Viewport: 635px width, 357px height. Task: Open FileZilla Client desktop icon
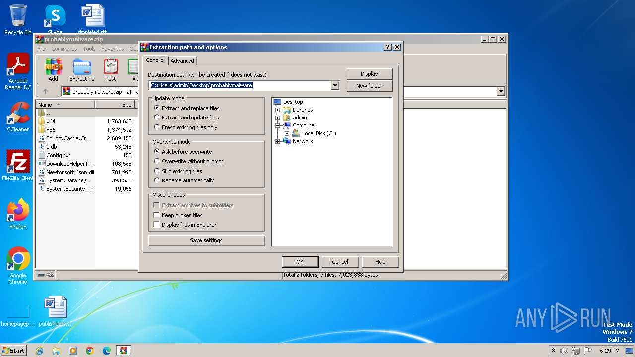point(18,166)
